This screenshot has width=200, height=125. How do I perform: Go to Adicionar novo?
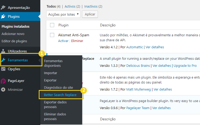pos(13,34)
